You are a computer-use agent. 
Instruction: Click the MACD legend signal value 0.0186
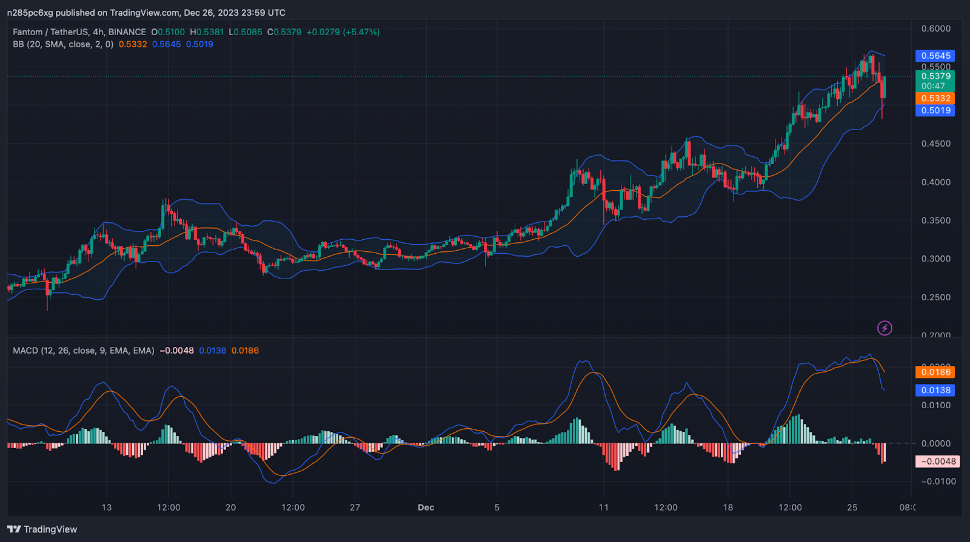(x=245, y=351)
